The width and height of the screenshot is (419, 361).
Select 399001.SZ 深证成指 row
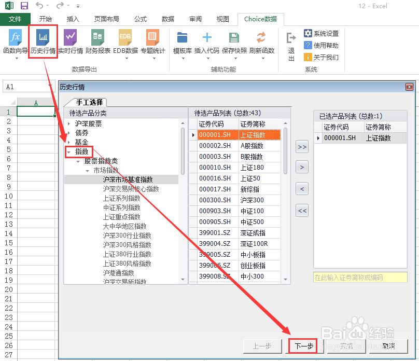coord(235,233)
